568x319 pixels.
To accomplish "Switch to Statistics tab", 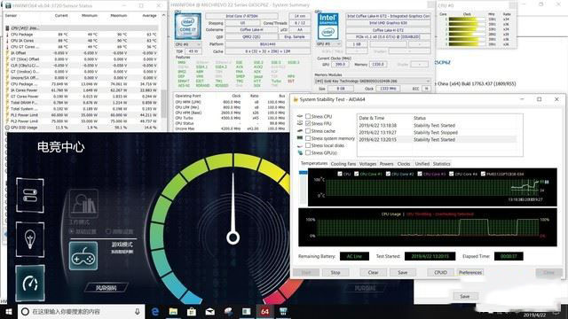I will coord(442,164).
